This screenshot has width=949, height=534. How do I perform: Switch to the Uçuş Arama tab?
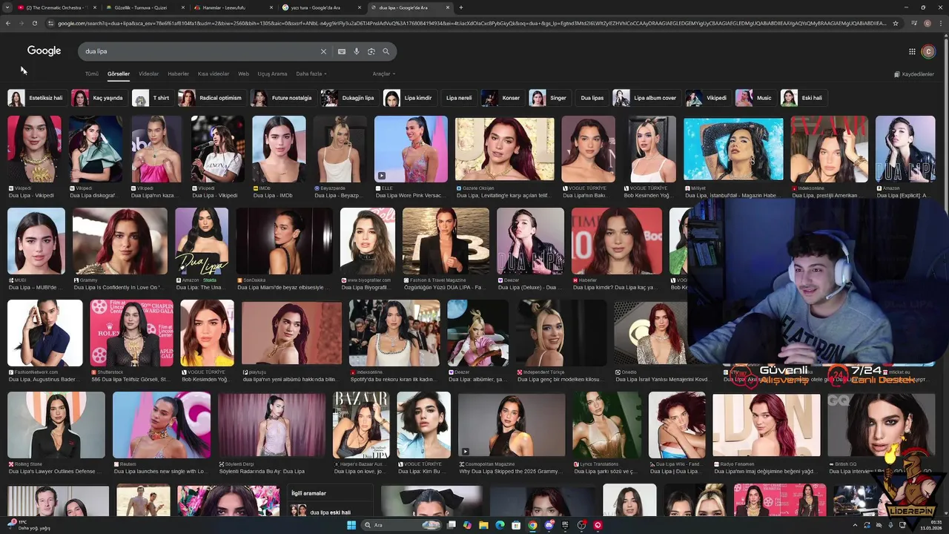[x=272, y=74]
